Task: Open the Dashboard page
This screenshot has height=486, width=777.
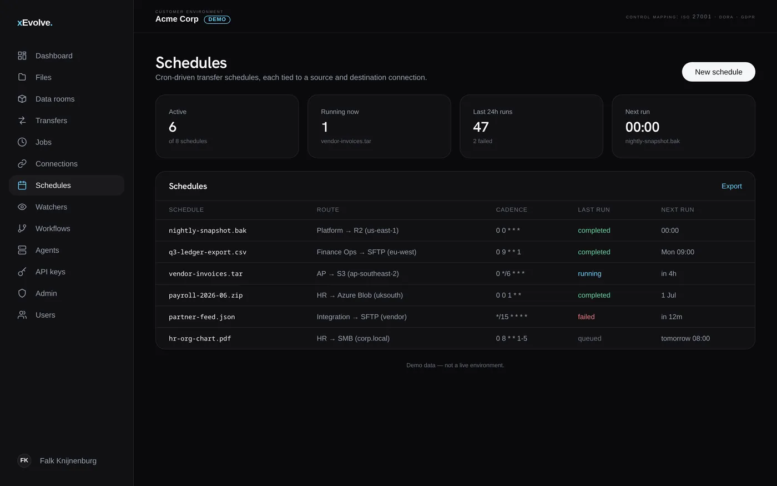Action: coord(67,56)
